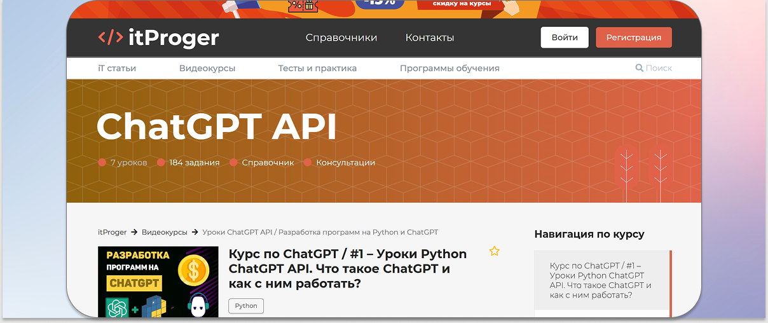
Task: Go to iT статьи section
Action: click(117, 68)
